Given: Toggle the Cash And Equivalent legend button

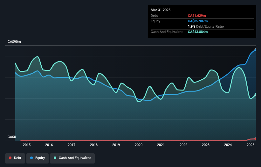Looking at the screenshot, I should pyautogui.click(x=72, y=158).
